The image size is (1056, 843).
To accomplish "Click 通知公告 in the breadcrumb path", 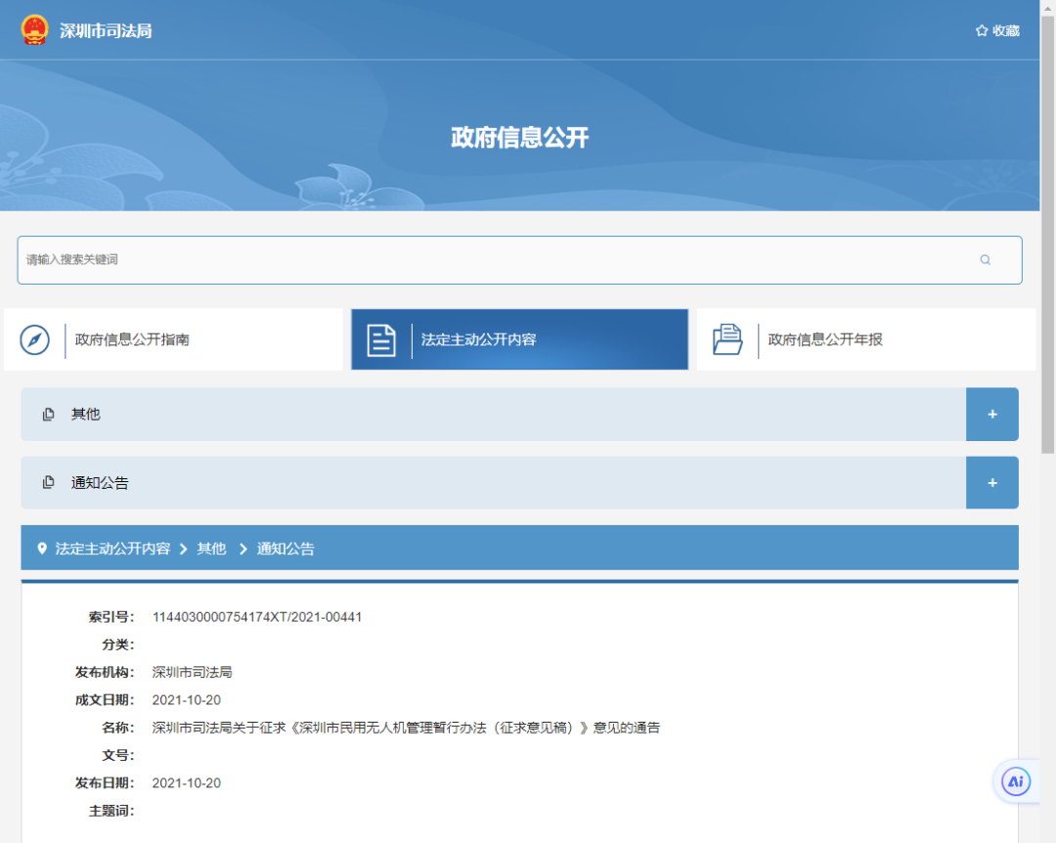I will tap(286, 549).
